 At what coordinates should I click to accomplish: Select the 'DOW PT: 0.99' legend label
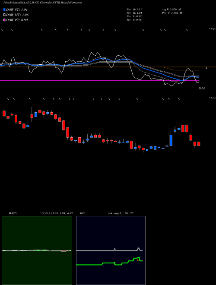pos(17,20)
